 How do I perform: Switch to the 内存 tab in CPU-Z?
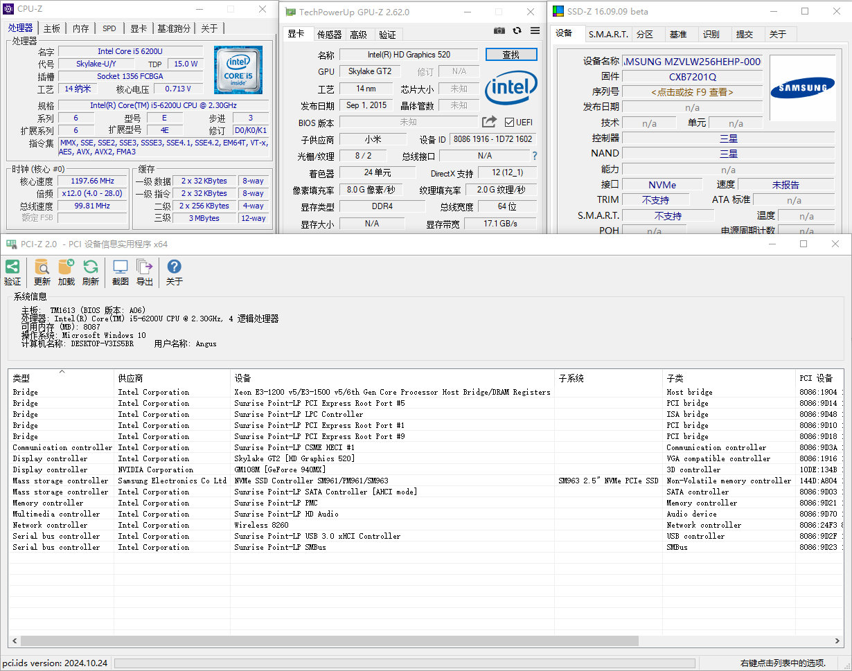coord(81,28)
